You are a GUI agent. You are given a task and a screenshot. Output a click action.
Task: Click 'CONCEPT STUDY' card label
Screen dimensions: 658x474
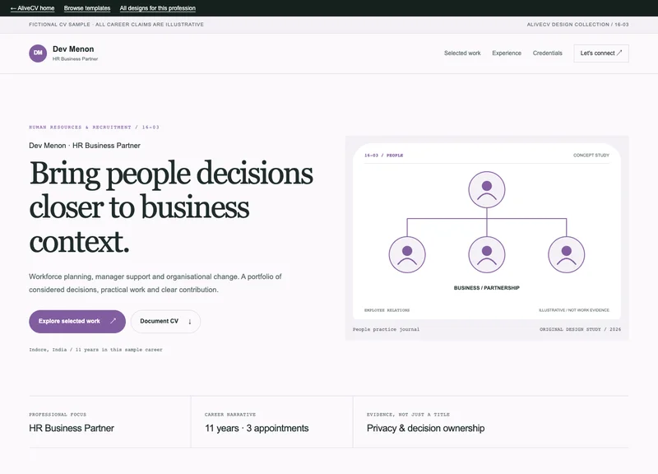(x=591, y=156)
